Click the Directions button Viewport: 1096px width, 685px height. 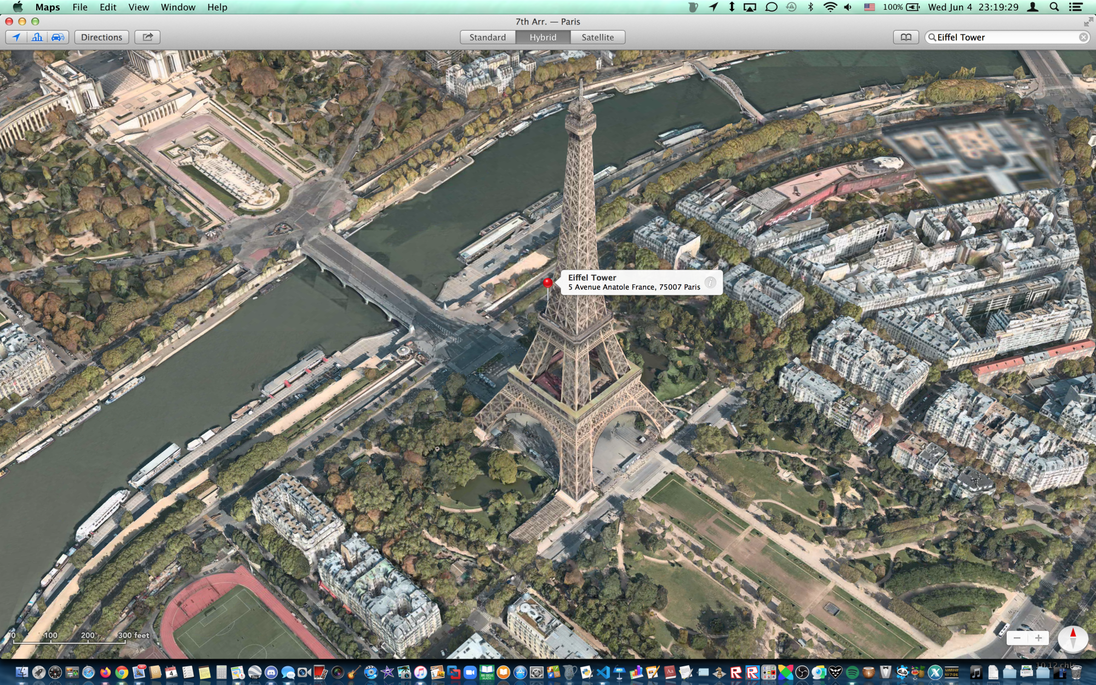[x=101, y=37]
